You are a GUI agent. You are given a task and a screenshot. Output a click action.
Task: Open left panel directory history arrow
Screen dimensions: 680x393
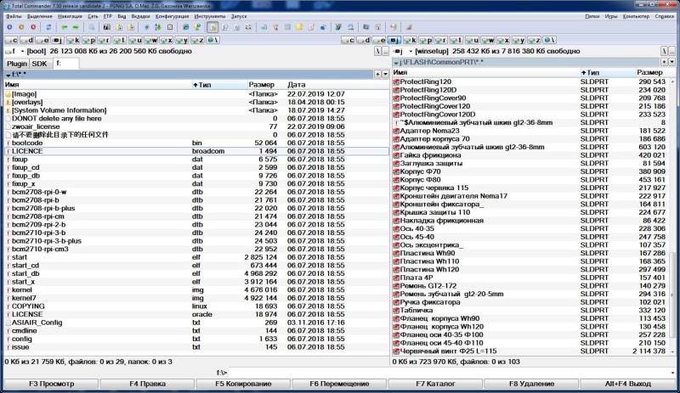click(x=385, y=74)
